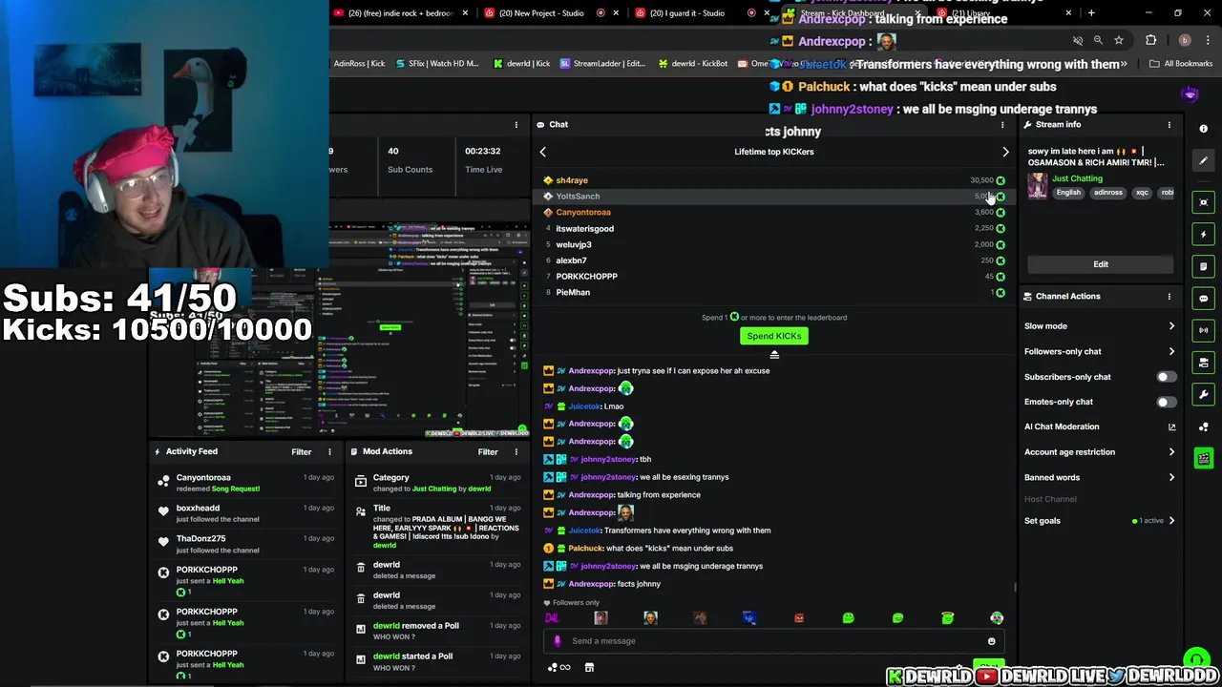Screen dimensions: 1222x687
Task: Click the English stream tag
Action: coord(1068,193)
